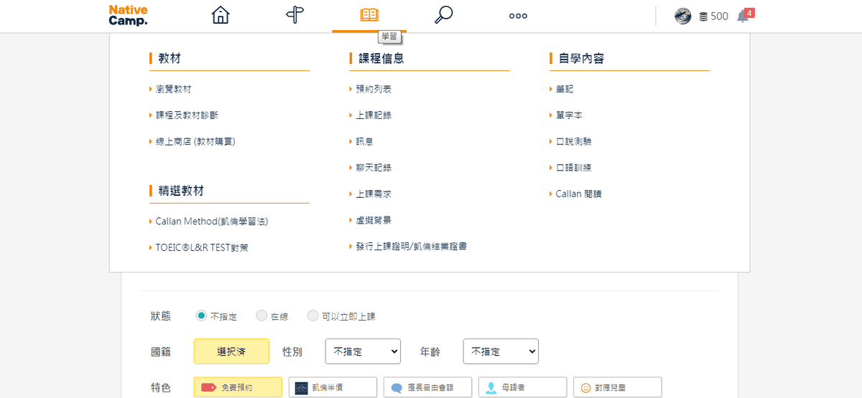Open 發行上課證明/凱倫結業證書 link
Screen dimensions: 862x398
411,246
